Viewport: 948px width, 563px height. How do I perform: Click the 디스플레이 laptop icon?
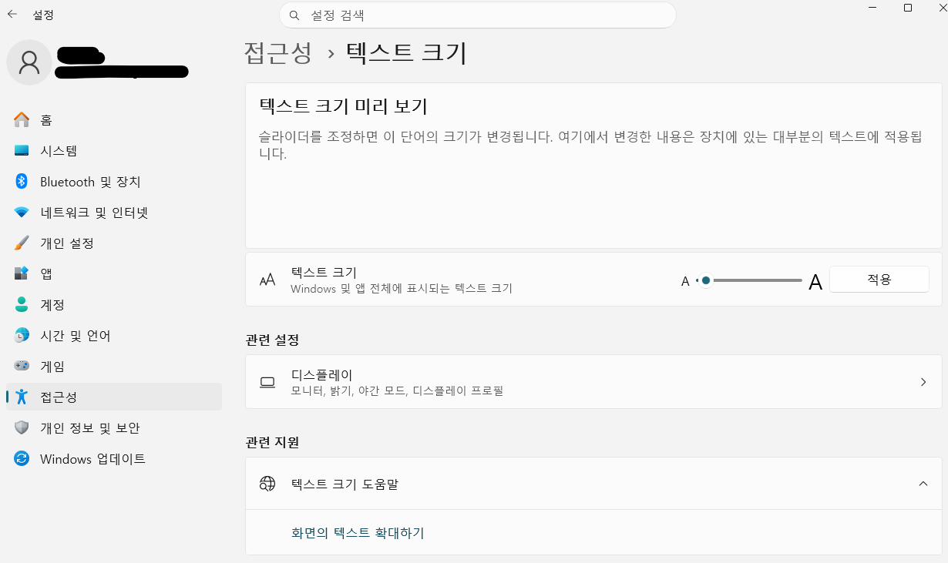point(267,382)
